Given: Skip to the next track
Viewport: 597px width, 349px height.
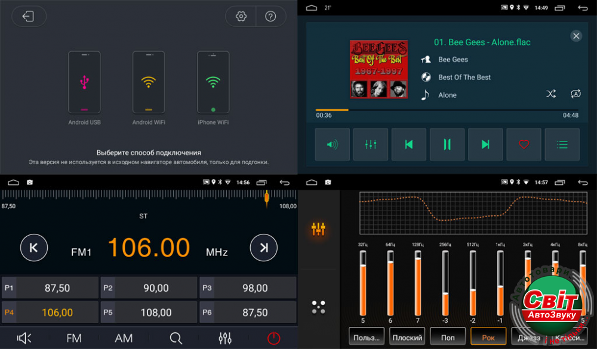Looking at the screenshot, I should pos(485,144).
